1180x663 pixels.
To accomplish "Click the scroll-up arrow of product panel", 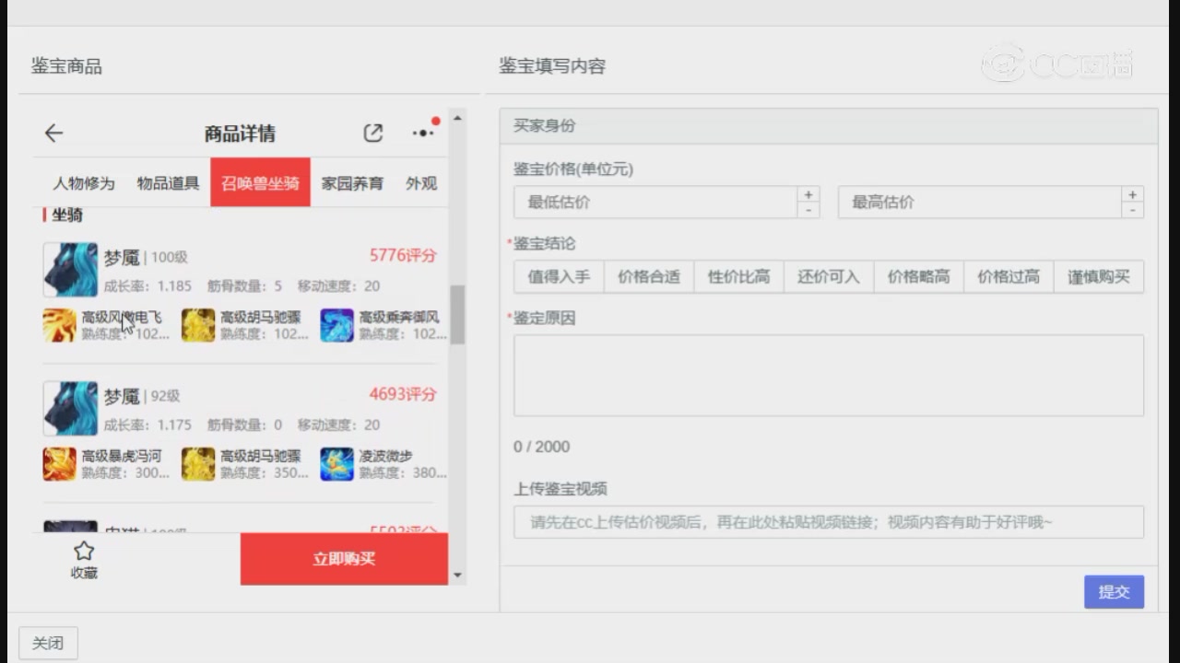I will 457,118.
